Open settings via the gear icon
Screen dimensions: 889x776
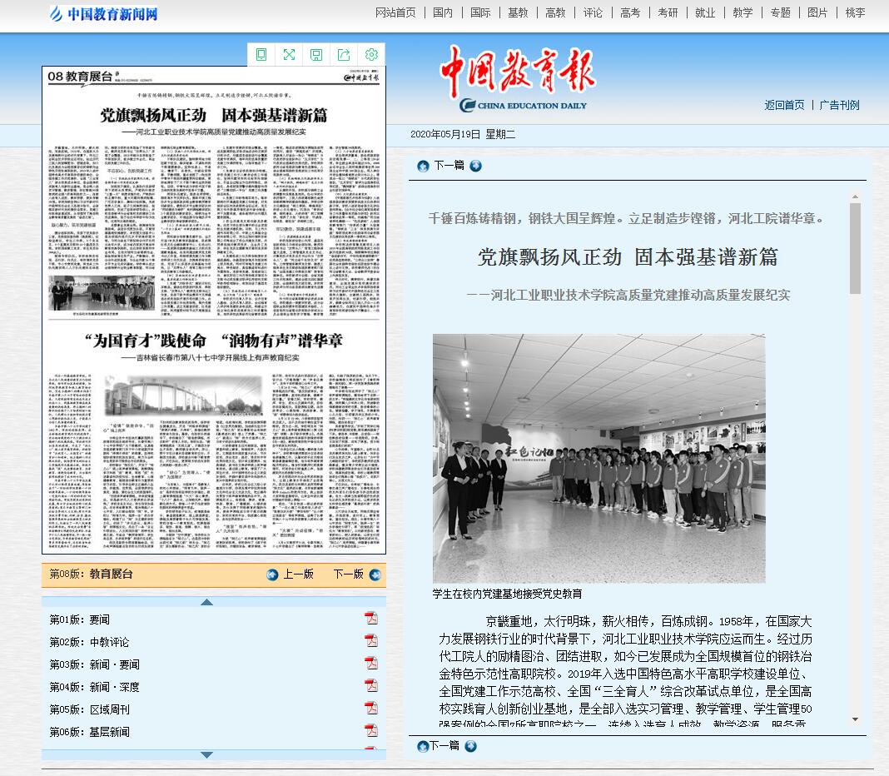pyautogui.click(x=371, y=54)
